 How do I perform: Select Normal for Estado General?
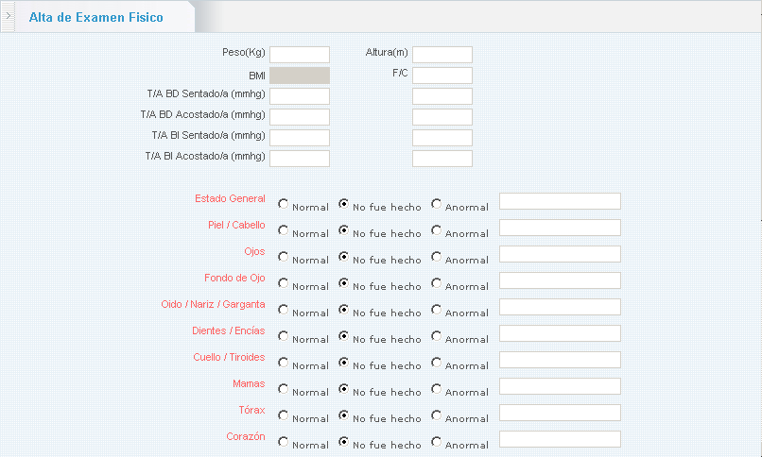click(x=284, y=203)
